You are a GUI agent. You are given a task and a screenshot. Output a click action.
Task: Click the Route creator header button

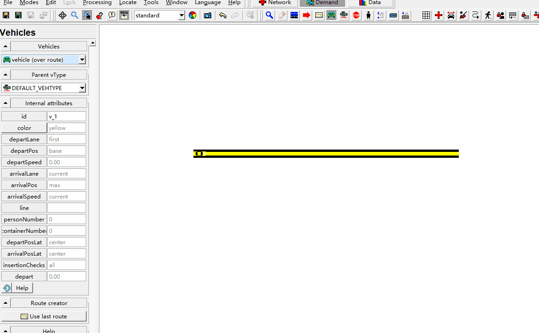coord(49,303)
